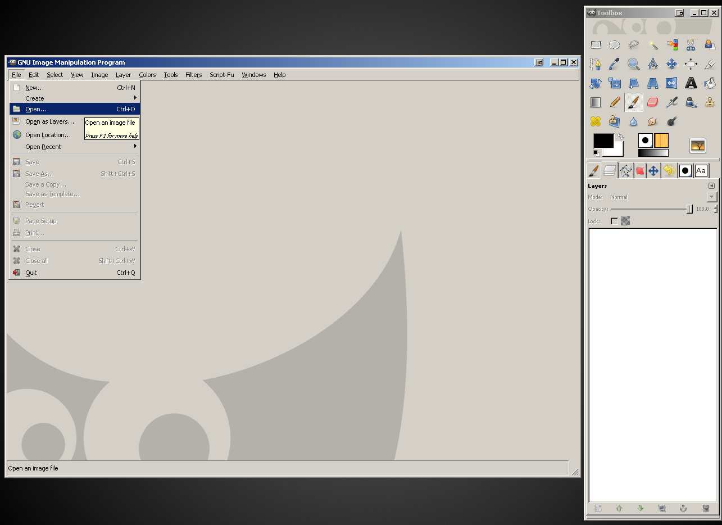Toggle the lock alpha channel checkerboard button
This screenshot has width=722, height=525.
(x=625, y=221)
